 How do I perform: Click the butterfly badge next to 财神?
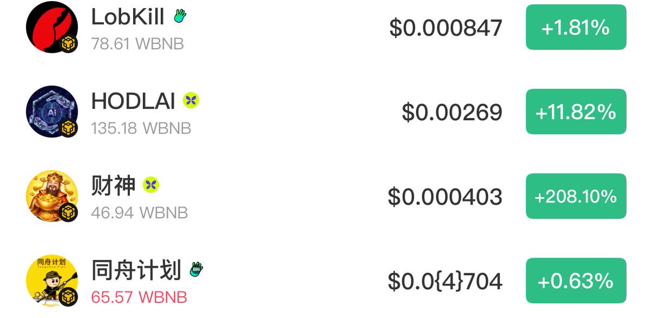151,185
